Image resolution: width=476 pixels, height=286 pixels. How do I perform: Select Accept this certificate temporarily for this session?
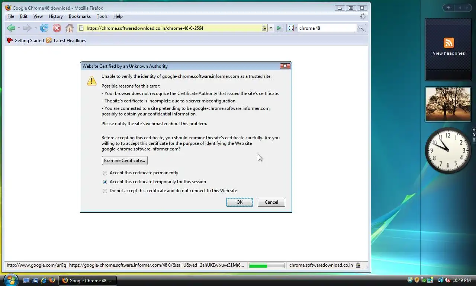pos(154,182)
